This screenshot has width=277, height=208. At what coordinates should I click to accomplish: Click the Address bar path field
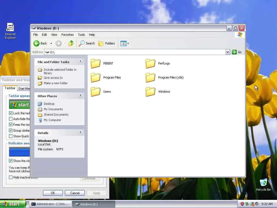click(135, 52)
